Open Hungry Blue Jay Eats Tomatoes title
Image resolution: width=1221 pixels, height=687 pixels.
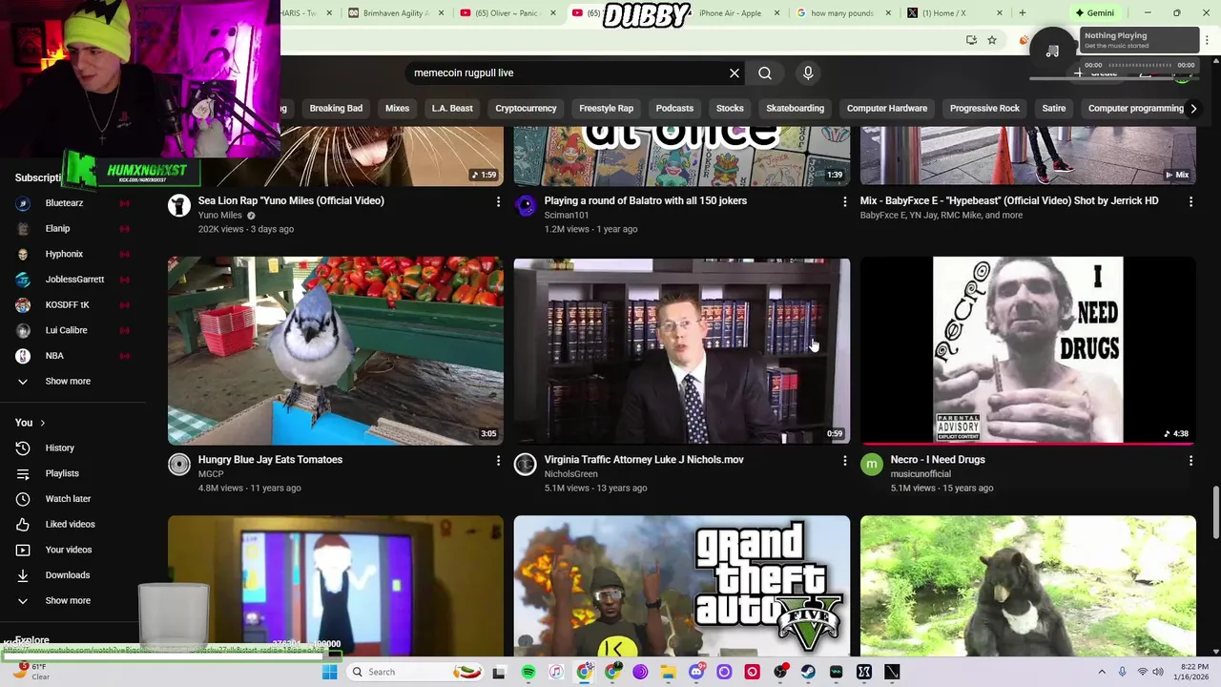(x=270, y=460)
